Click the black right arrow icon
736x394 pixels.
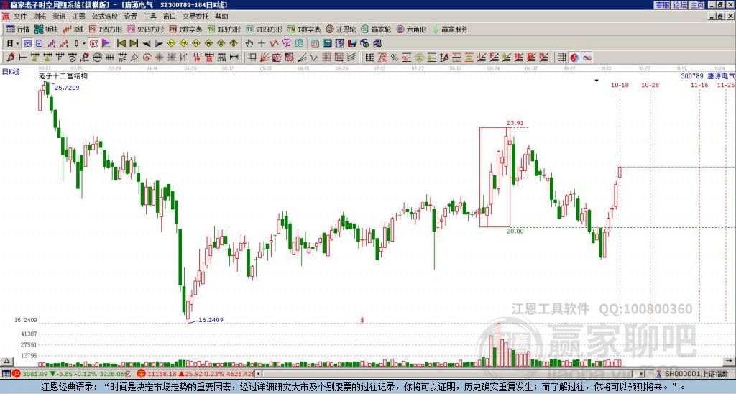coord(159,44)
